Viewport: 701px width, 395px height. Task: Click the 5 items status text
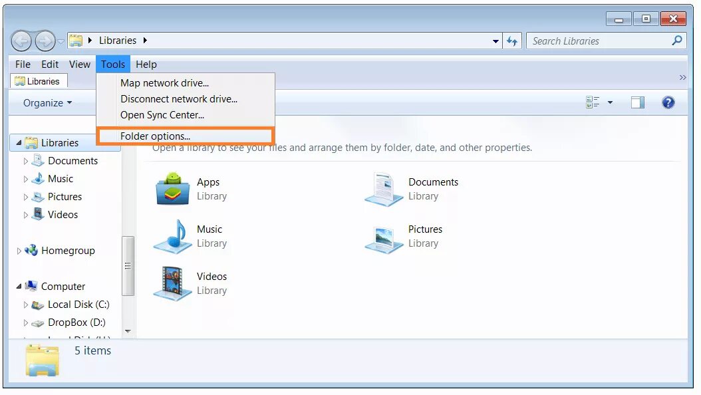[92, 350]
